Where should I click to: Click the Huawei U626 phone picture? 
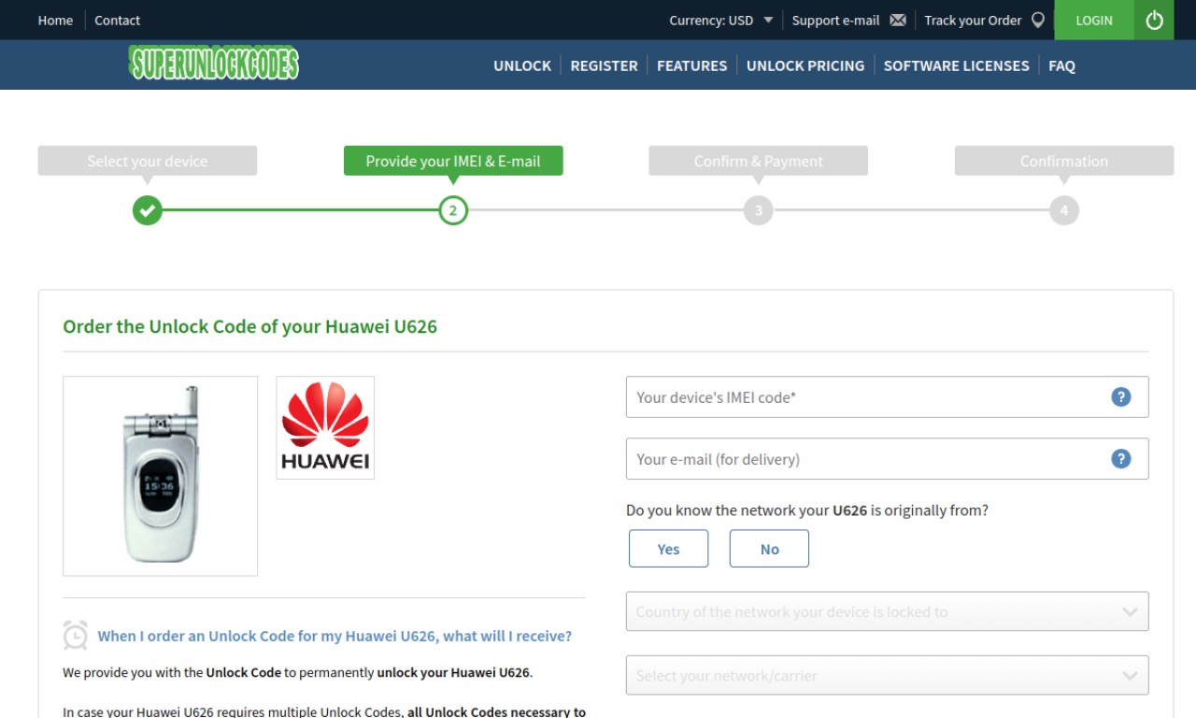[x=161, y=476]
